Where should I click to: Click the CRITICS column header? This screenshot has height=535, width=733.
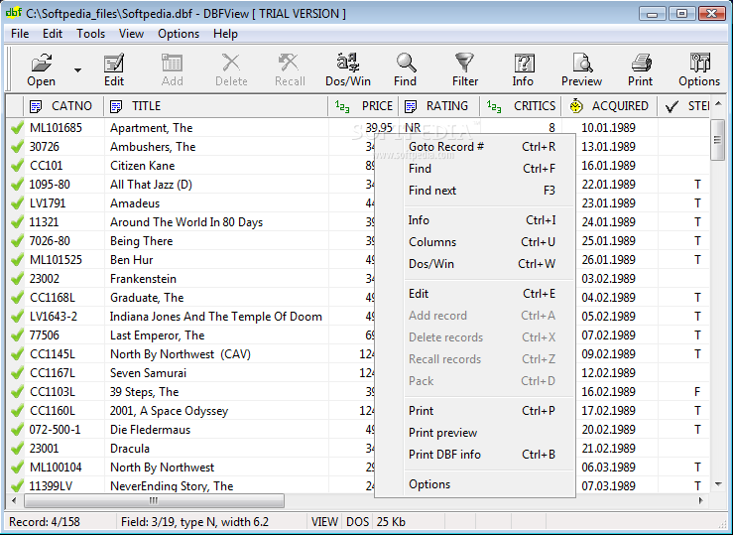tap(521, 106)
